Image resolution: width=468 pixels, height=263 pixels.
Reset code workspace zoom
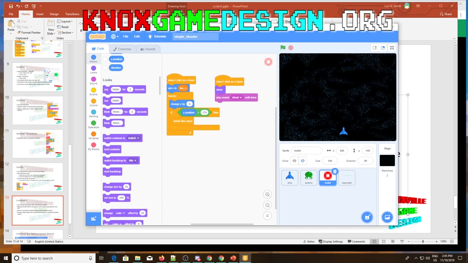[267, 216]
